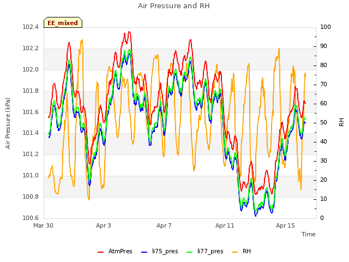This screenshot has width=349, height=262.
Task: Toggle the li75_pres legend entry
Action: pos(160,251)
